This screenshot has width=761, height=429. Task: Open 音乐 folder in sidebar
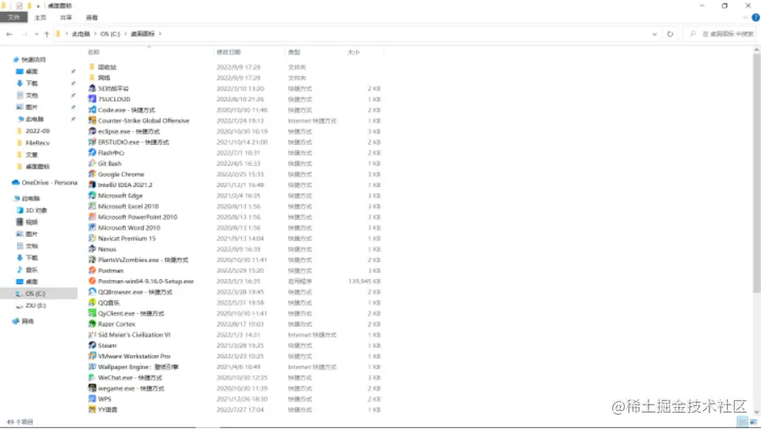point(27,270)
